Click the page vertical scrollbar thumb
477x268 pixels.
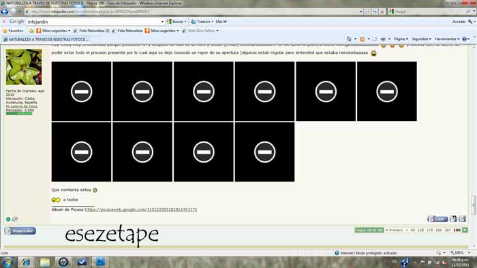point(474,205)
